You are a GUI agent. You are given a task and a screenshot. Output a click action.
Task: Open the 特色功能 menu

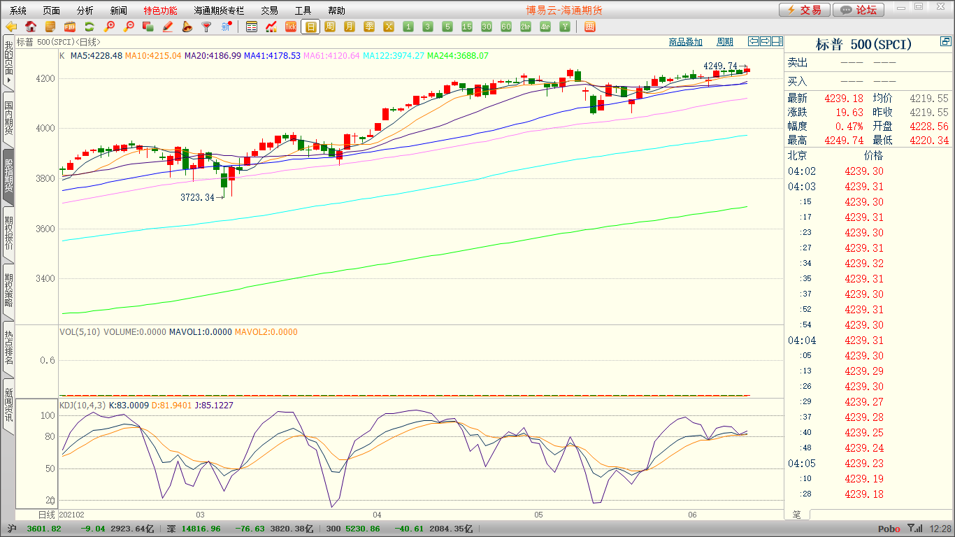[x=160, y=10]
